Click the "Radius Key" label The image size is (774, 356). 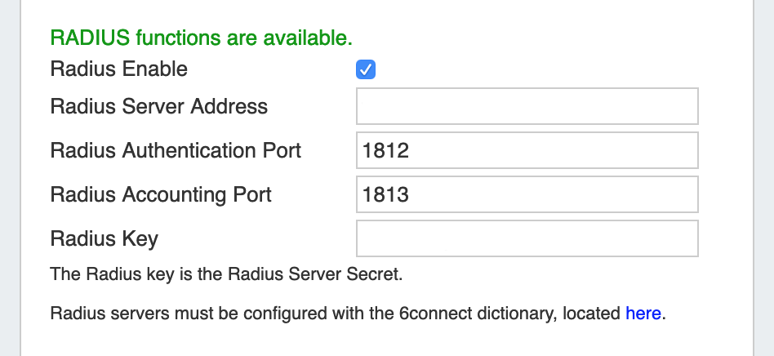(x=105, y=238)
